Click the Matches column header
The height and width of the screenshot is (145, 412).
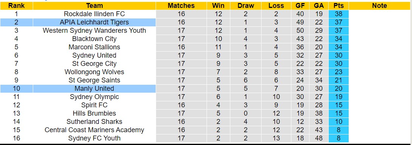pos(181,6)
